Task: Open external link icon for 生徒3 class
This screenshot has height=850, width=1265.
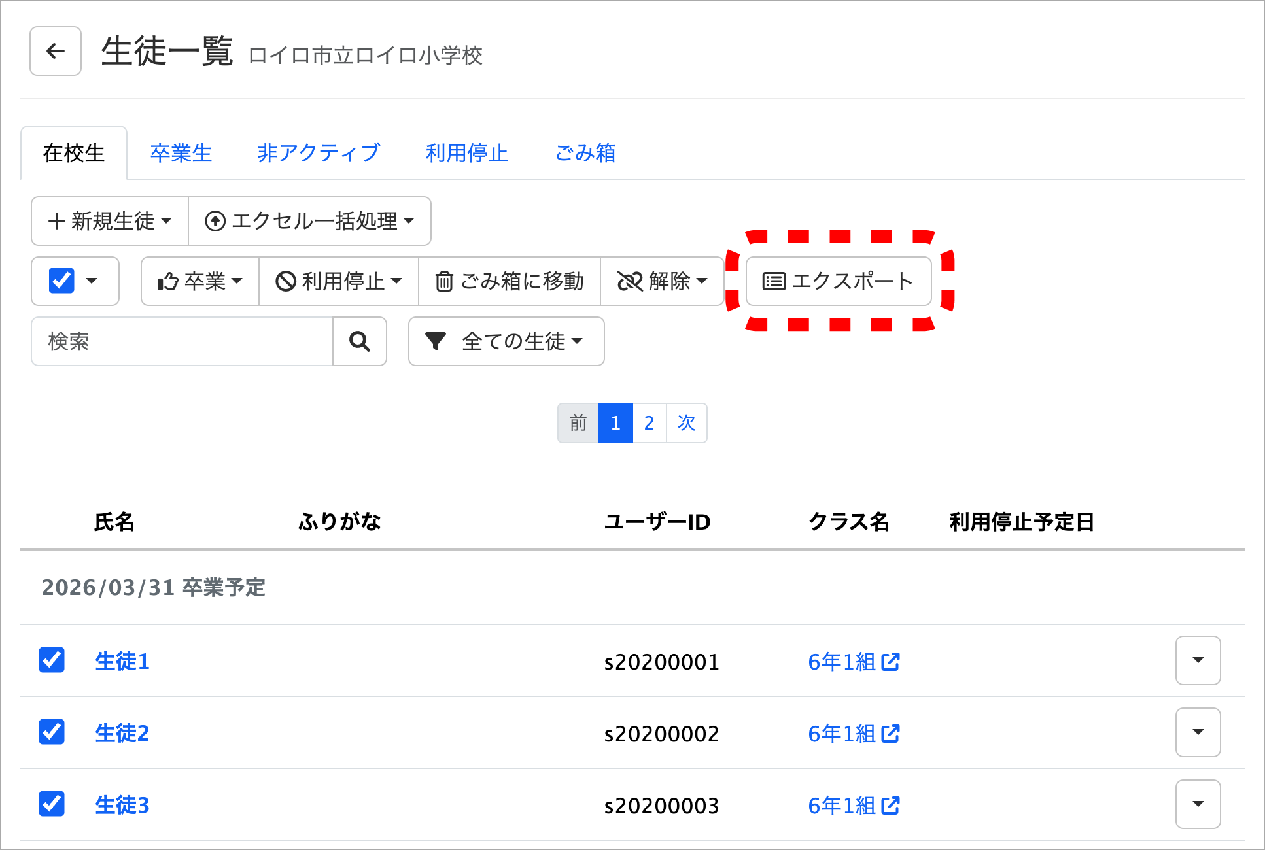Action: click(x=891, y=806)
